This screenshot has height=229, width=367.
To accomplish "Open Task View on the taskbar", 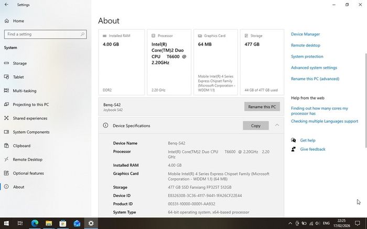I will (20, 223).
